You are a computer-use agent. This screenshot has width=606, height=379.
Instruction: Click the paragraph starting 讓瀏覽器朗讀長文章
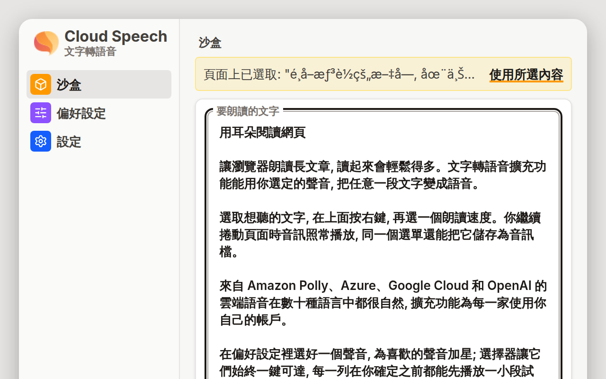[x=383, y=175]
